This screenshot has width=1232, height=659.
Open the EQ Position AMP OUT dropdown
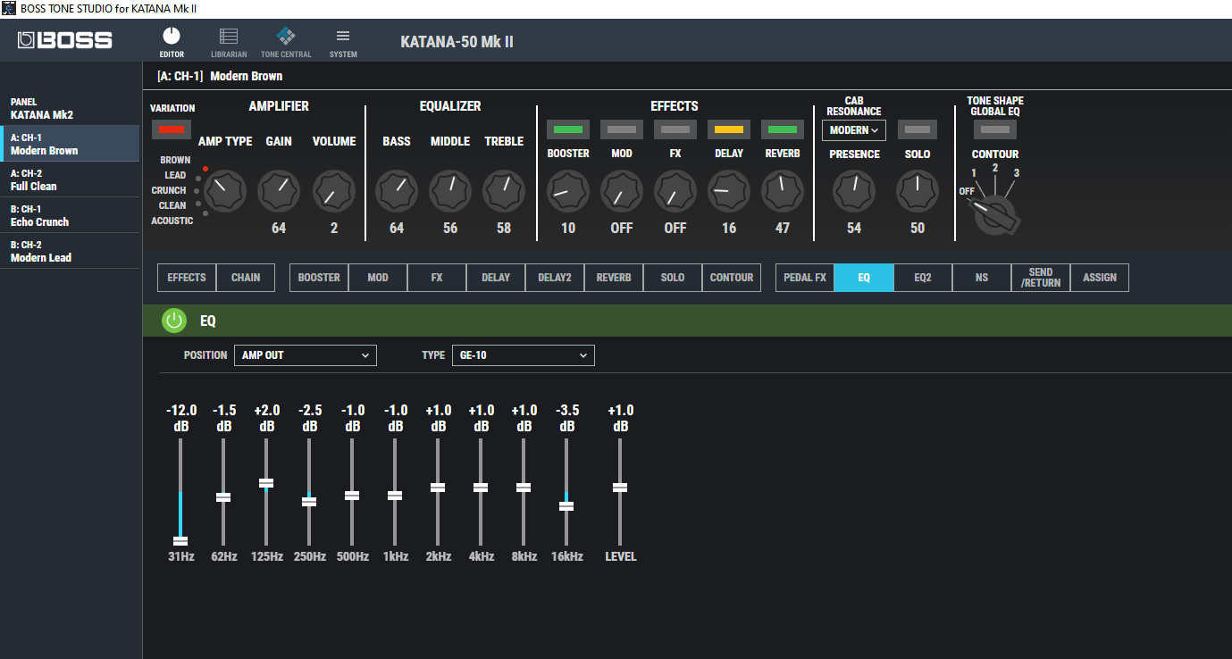(x=306, y=355)
